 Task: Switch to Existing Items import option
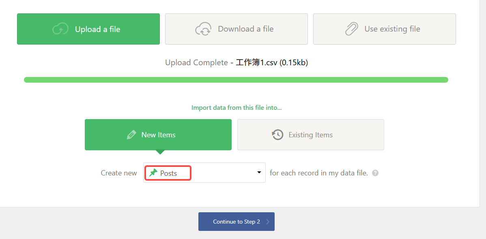coord(310,135)
